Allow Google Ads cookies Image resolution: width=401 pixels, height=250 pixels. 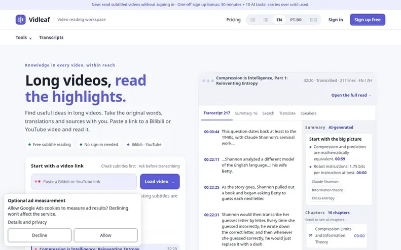tap(105, 235)
